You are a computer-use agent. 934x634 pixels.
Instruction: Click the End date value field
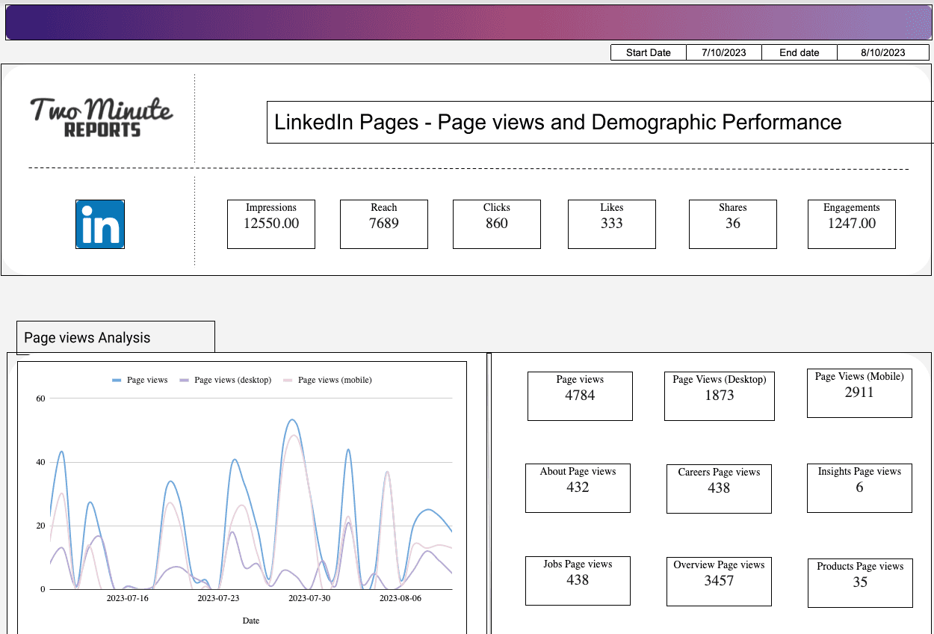click(x=884, y=52)
